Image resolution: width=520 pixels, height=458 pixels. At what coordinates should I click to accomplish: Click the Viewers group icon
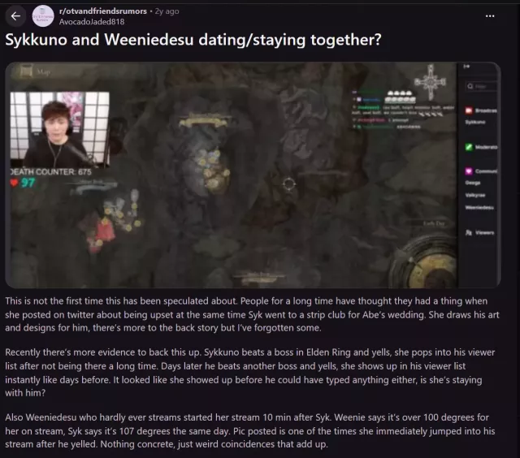(x=469, y=232)
